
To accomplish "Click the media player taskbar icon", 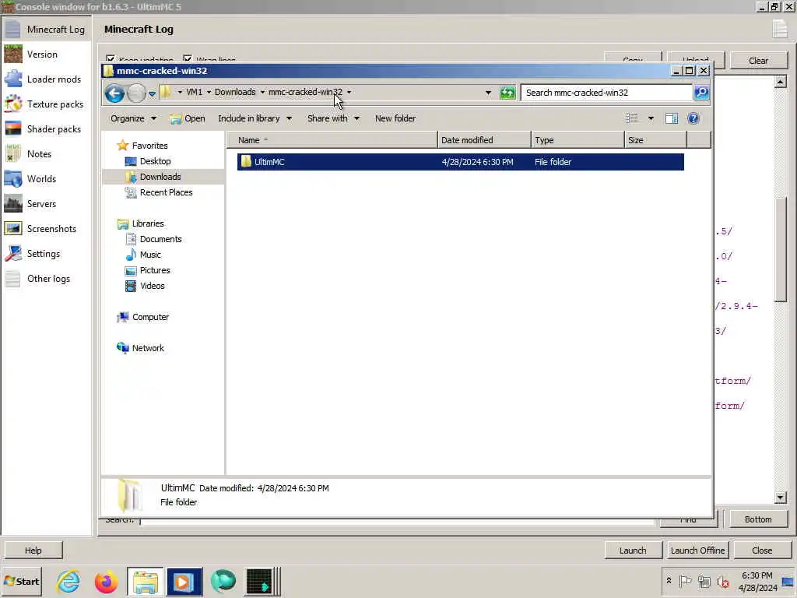I will [x=184, y=582].
